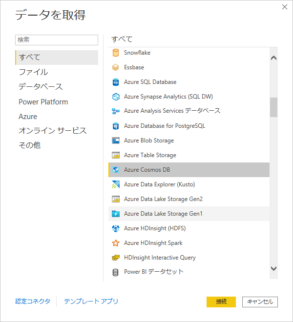Click the Azure Blob Storage icon

coord(116,141)
